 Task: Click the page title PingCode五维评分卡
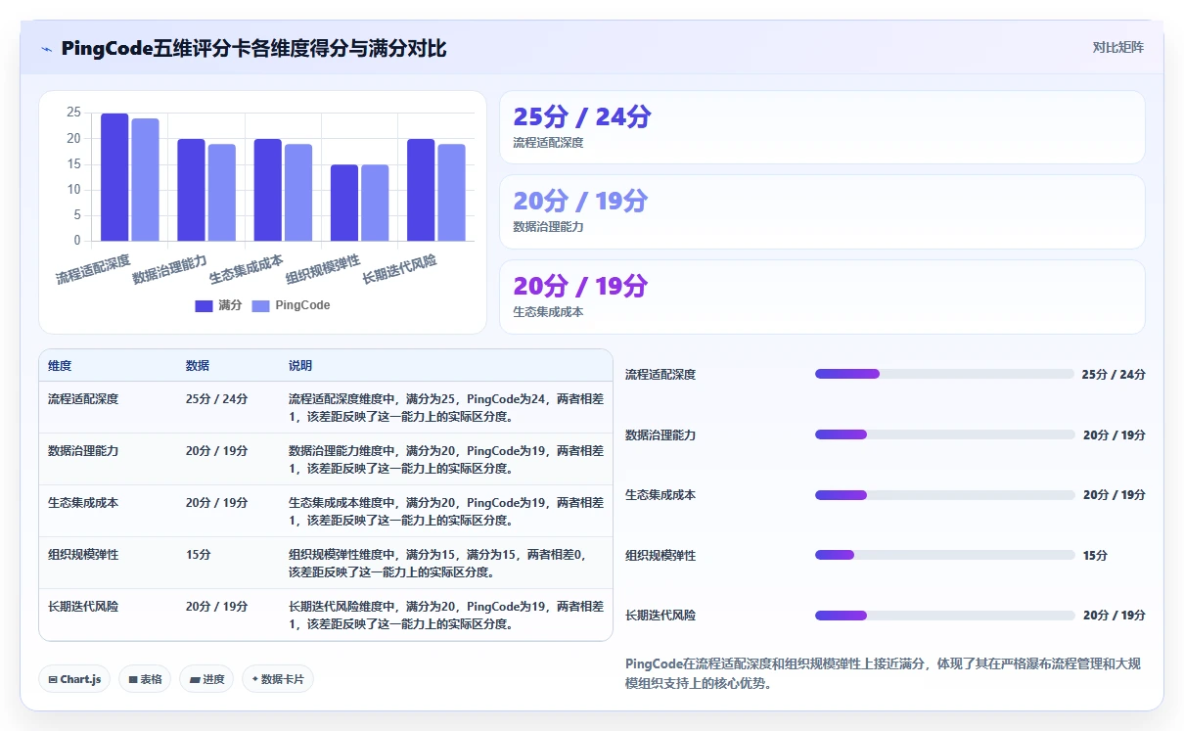254,49
